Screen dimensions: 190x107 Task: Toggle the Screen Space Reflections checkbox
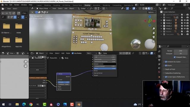pos(166,77)
